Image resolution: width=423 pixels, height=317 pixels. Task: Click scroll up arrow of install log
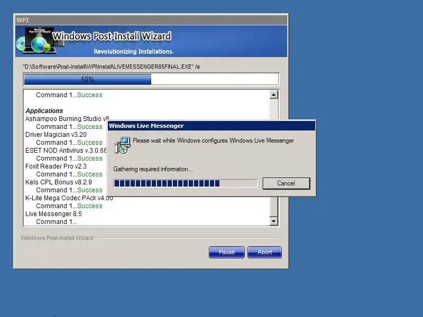click(x=273, y=95)
